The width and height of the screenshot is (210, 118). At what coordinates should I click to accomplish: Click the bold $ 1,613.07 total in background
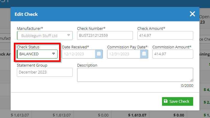(137, 115)
